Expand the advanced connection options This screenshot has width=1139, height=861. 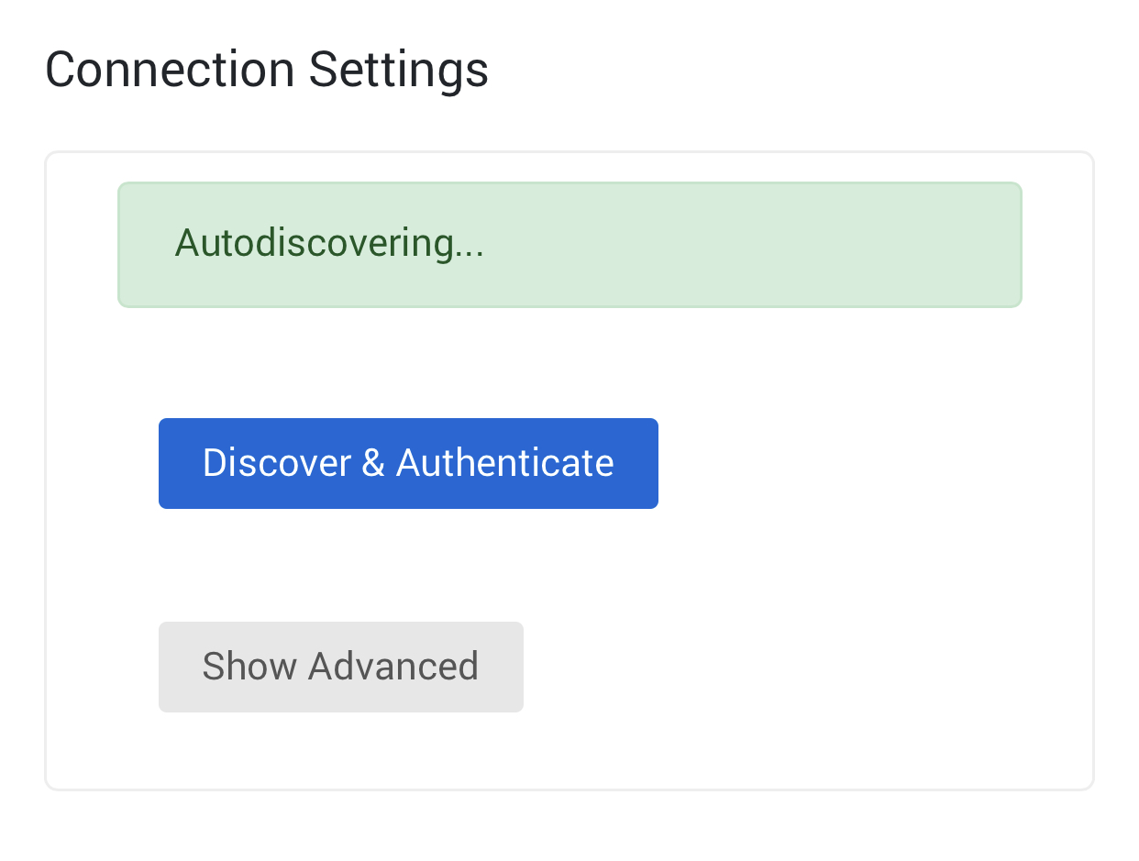click(x=340, y=667)
